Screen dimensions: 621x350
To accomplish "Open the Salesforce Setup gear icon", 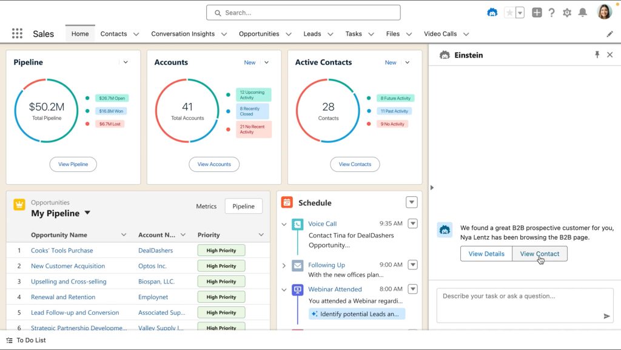I will click(566, 12).
